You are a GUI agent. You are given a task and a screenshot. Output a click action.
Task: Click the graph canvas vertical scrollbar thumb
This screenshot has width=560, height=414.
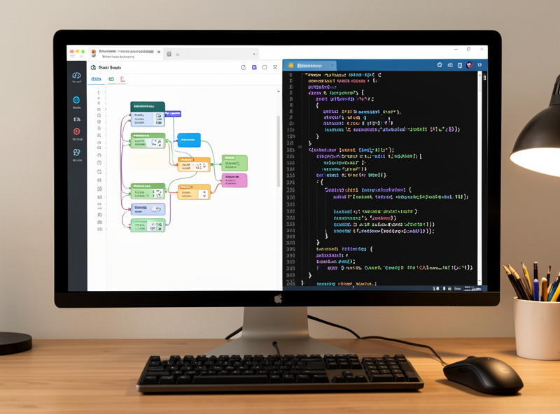[x=279, y=151]
